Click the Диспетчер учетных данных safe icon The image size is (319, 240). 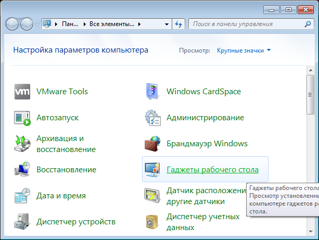coord(152,222)
